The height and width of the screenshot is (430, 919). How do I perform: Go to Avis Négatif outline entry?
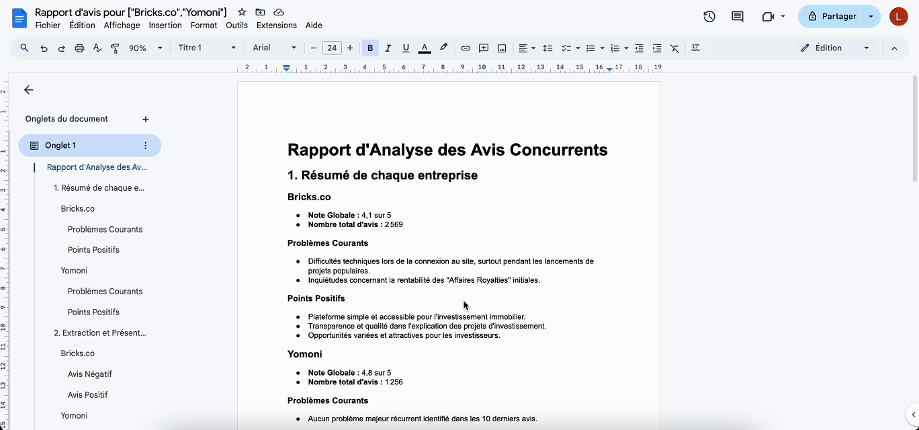click(x=90, y=374)
